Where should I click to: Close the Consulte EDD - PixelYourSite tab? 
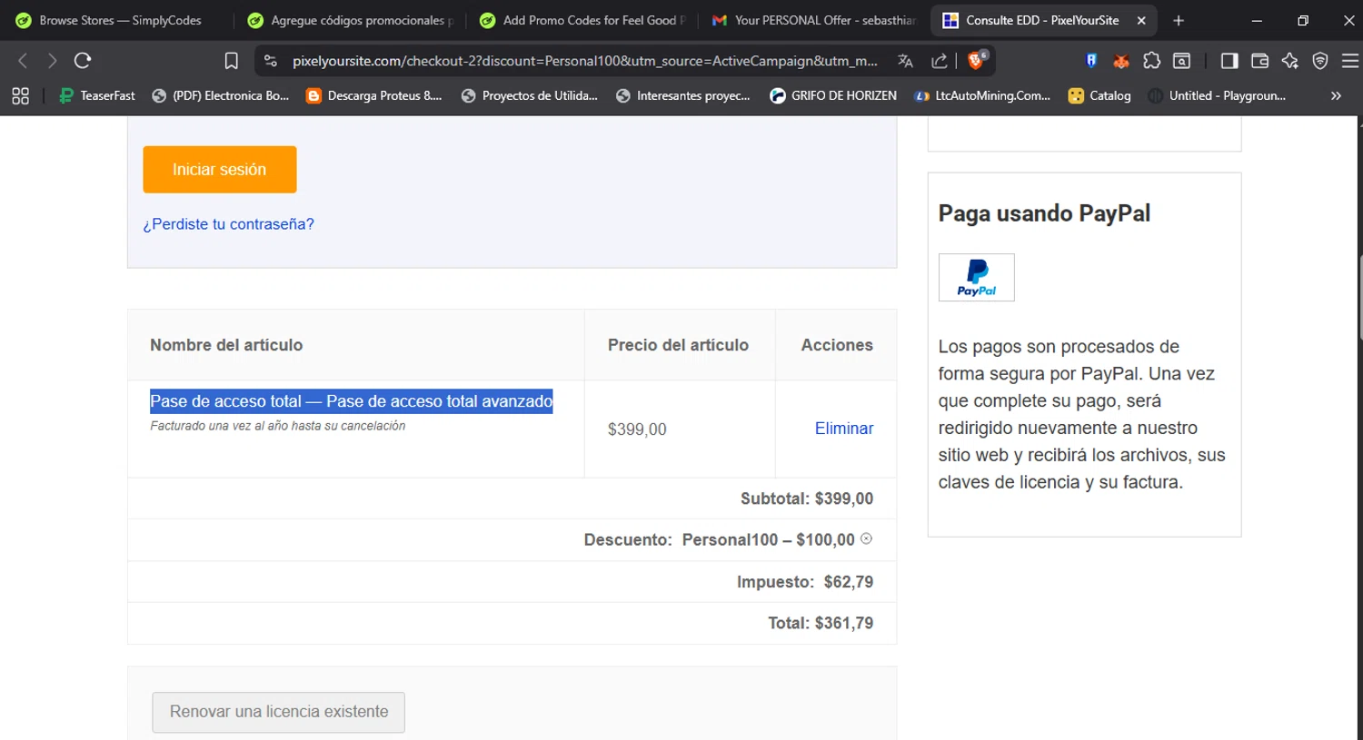coord(1141,20)
